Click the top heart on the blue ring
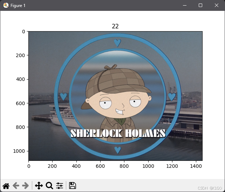This screenshot has width=225, height=192. pyautogui.click(x=117, y=43)
